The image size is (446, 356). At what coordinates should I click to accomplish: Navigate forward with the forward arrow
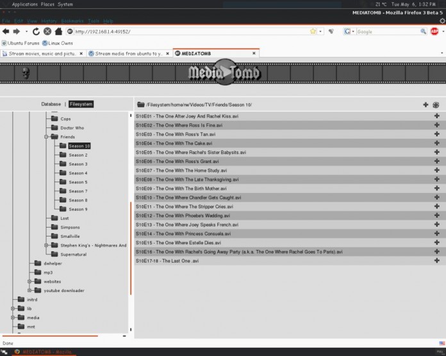[x=17, y=31]
